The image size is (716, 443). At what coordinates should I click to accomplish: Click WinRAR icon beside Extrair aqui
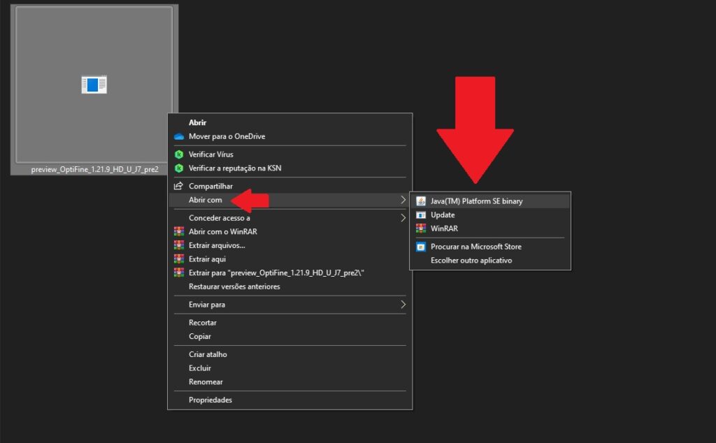179,259
